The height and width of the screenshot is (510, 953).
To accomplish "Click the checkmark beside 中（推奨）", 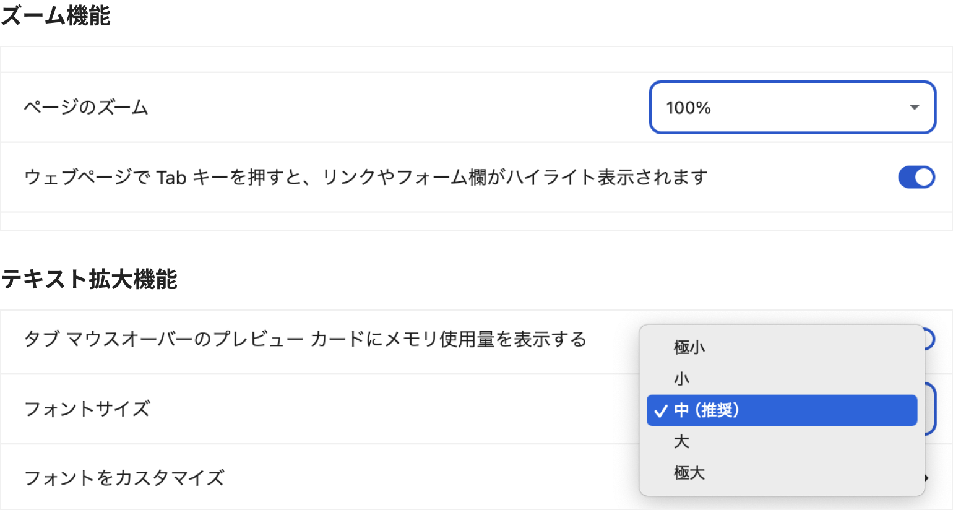I will (661, 411).
